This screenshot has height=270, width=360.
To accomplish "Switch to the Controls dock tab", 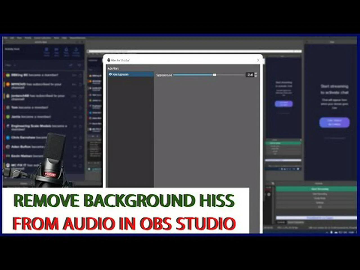I will [281, 222].
